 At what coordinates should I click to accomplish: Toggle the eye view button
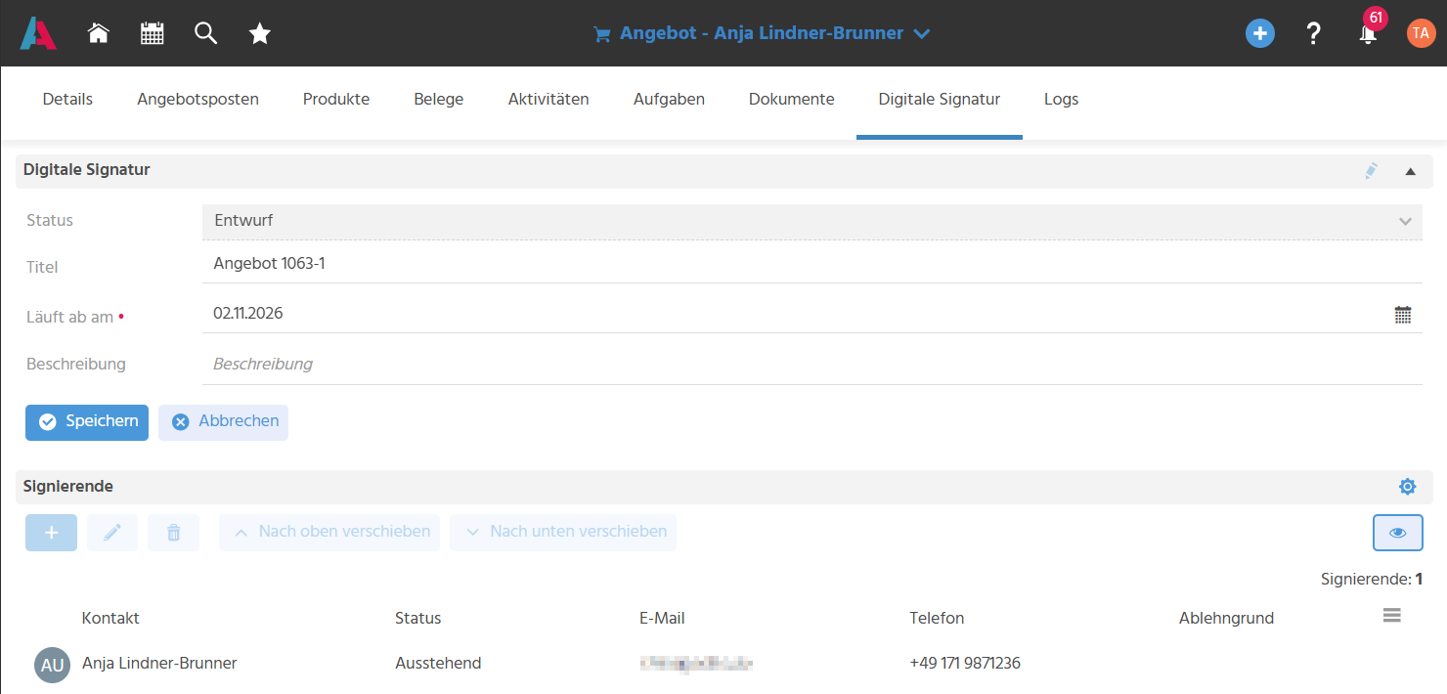tap(1397, 533)
